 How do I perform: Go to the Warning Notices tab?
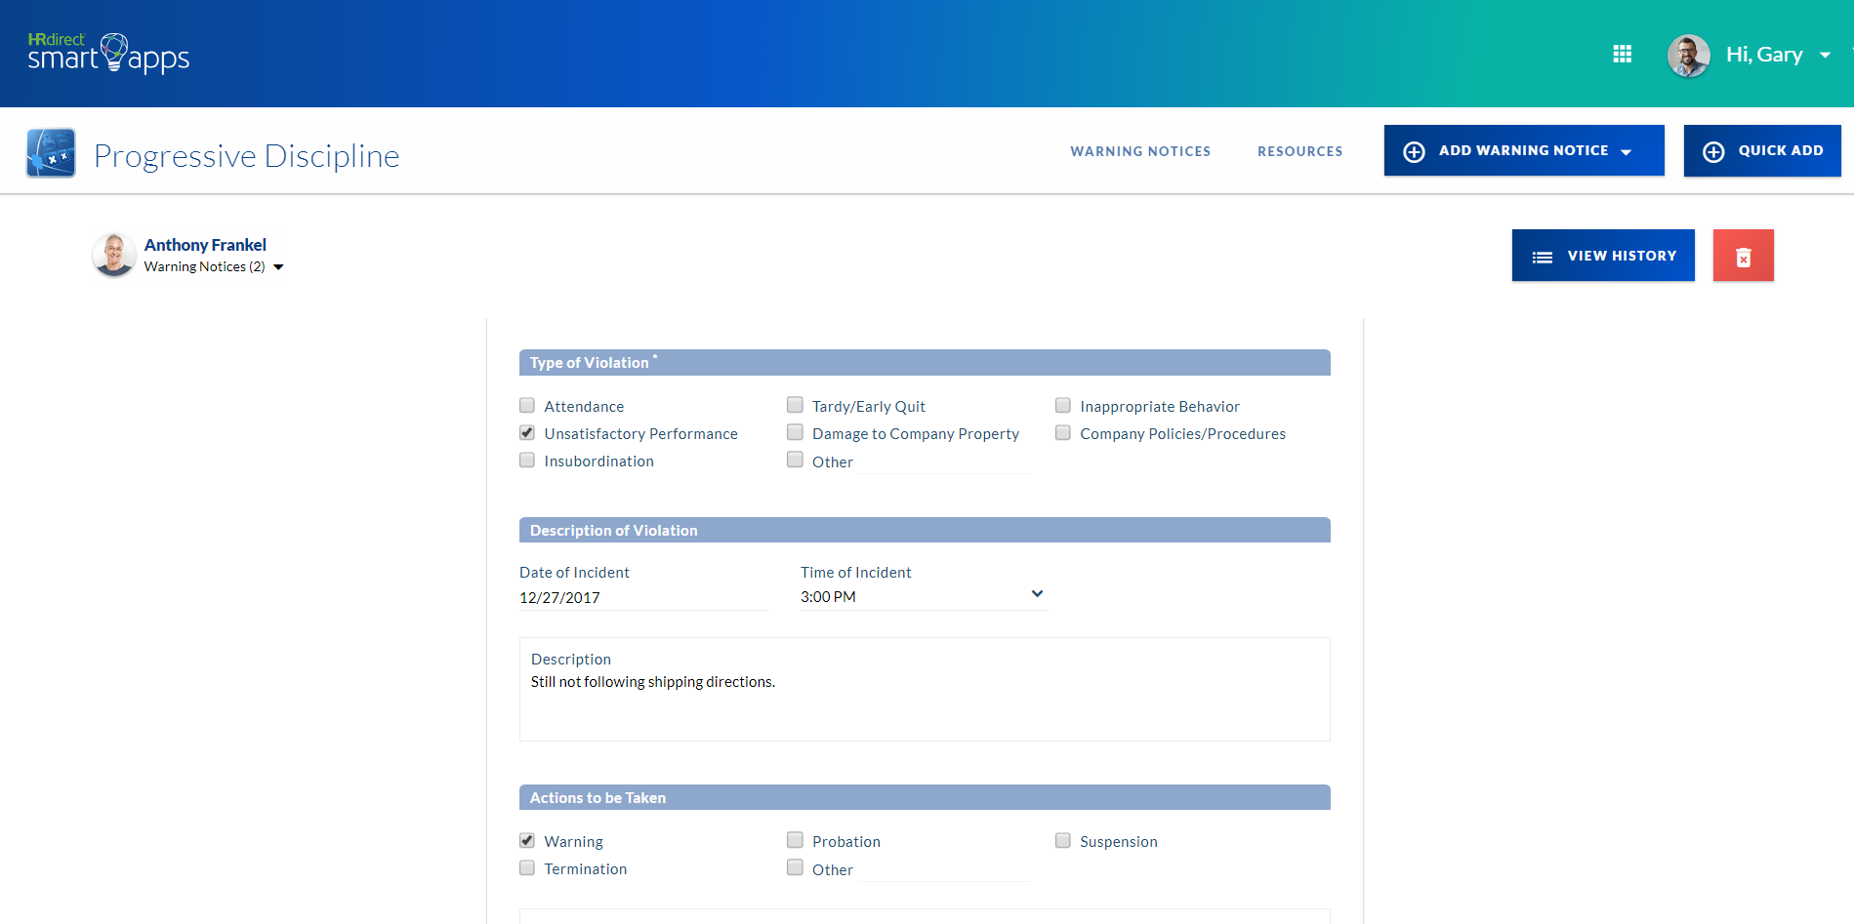(x=1139, y=151)
